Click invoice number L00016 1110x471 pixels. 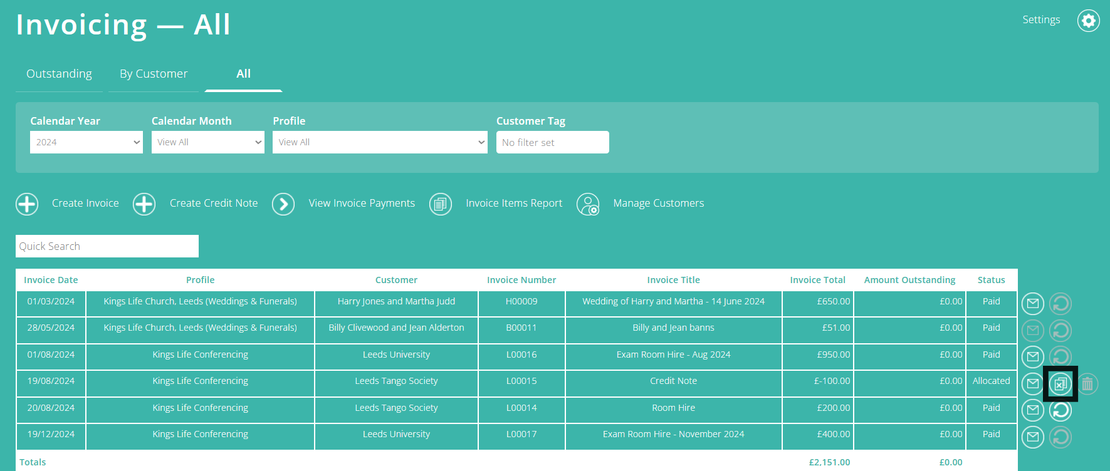tap(521, 355)
